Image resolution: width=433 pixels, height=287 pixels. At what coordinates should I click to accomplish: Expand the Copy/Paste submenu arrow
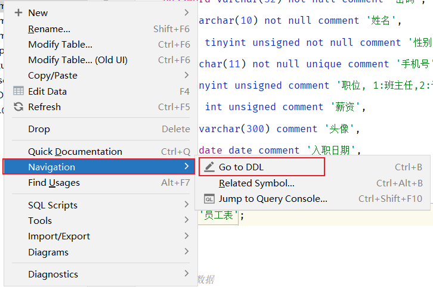pyautogui.click(x=187, y=76)
